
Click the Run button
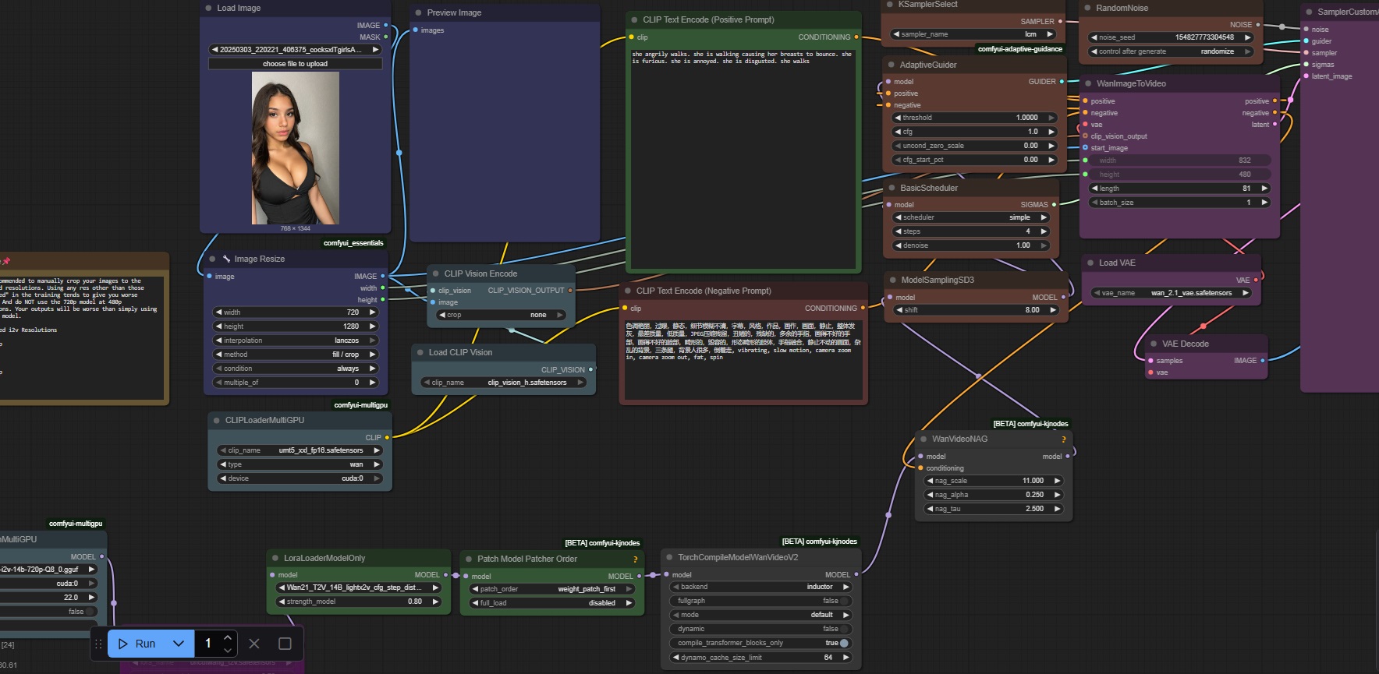(x=138, y=644)
